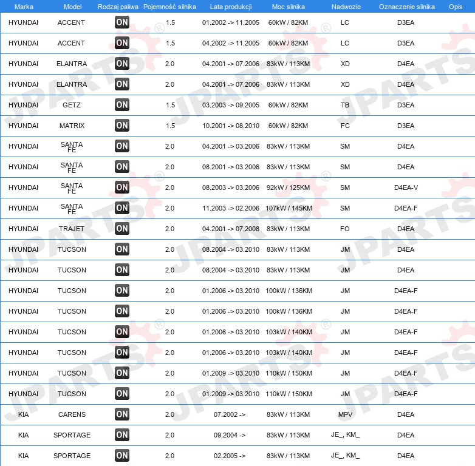The height and width of the screenshot is (466, 475).
Task: Click the ON icon in the KIA CARENS row
Action: click(x=122, y=414)
